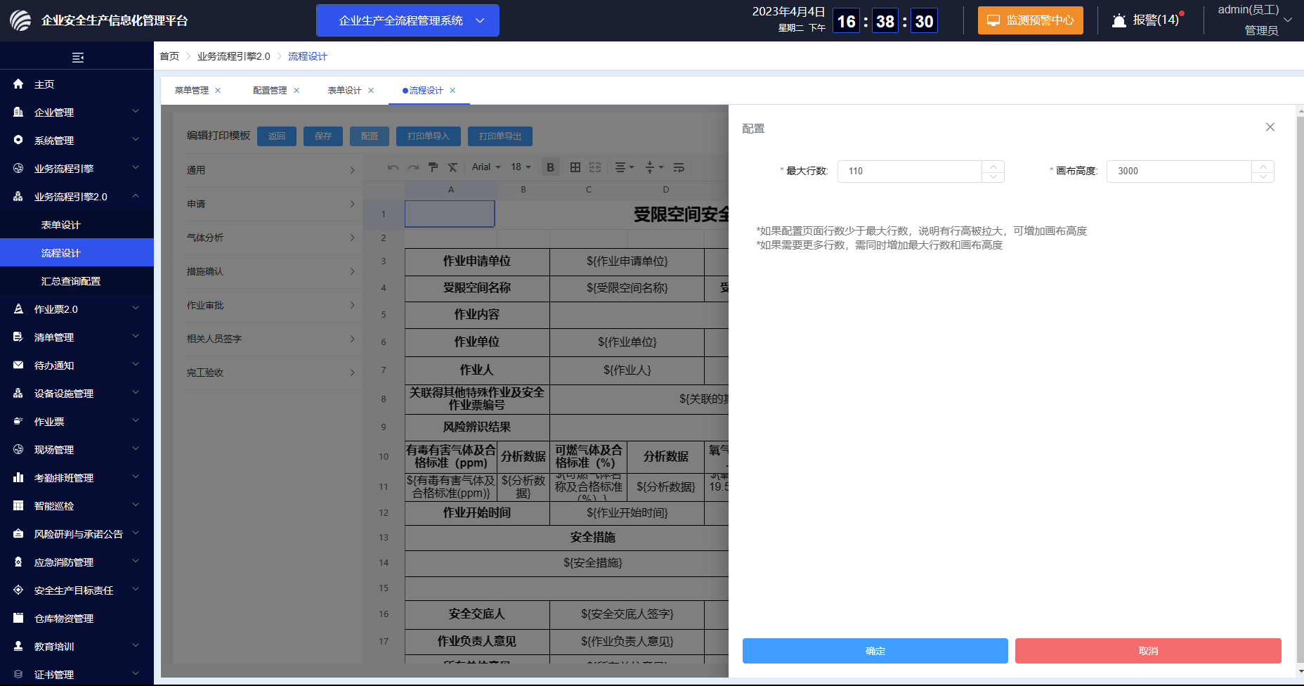Switch to the 菜单管理 tab

tap(192, 91)
